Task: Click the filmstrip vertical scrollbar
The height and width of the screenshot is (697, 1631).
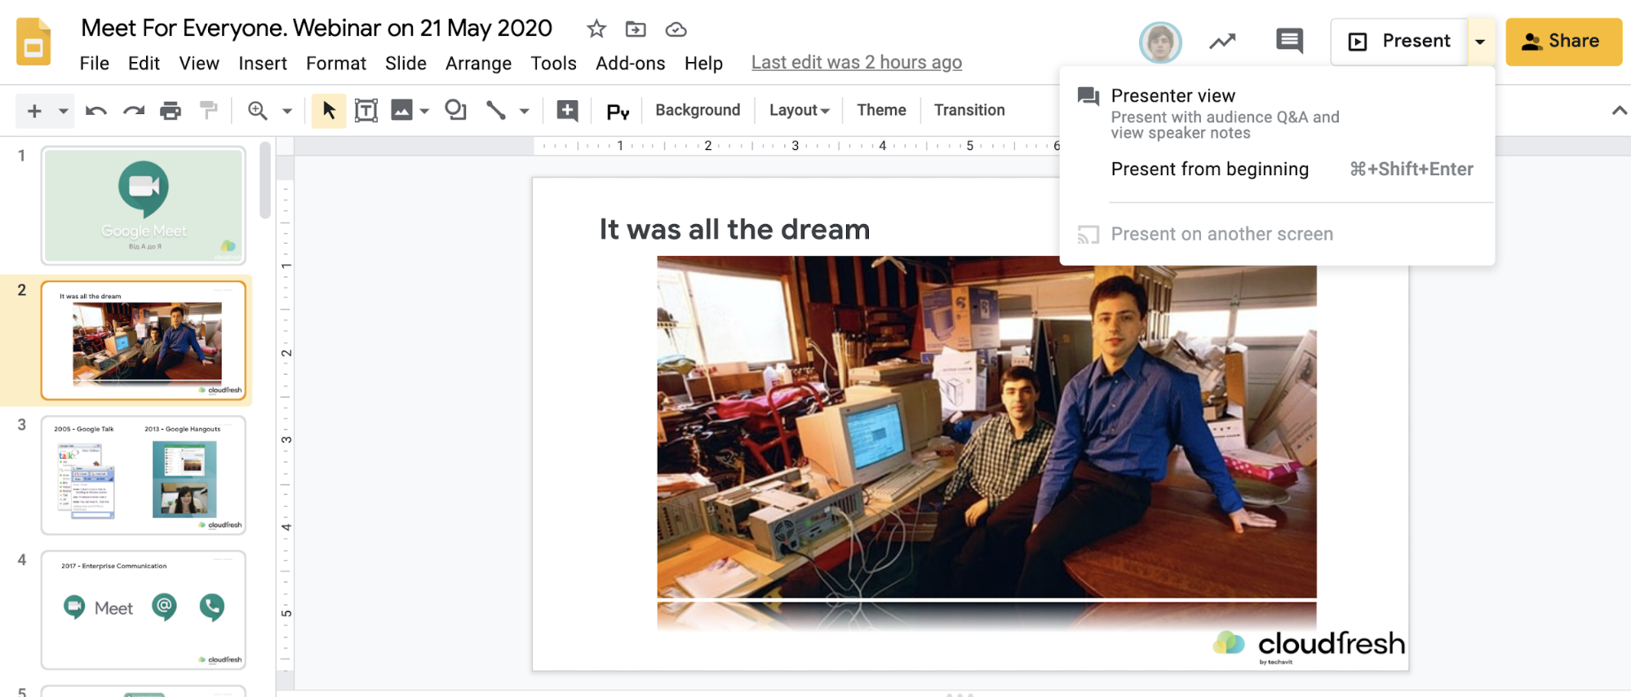Action: pos(265,179)
